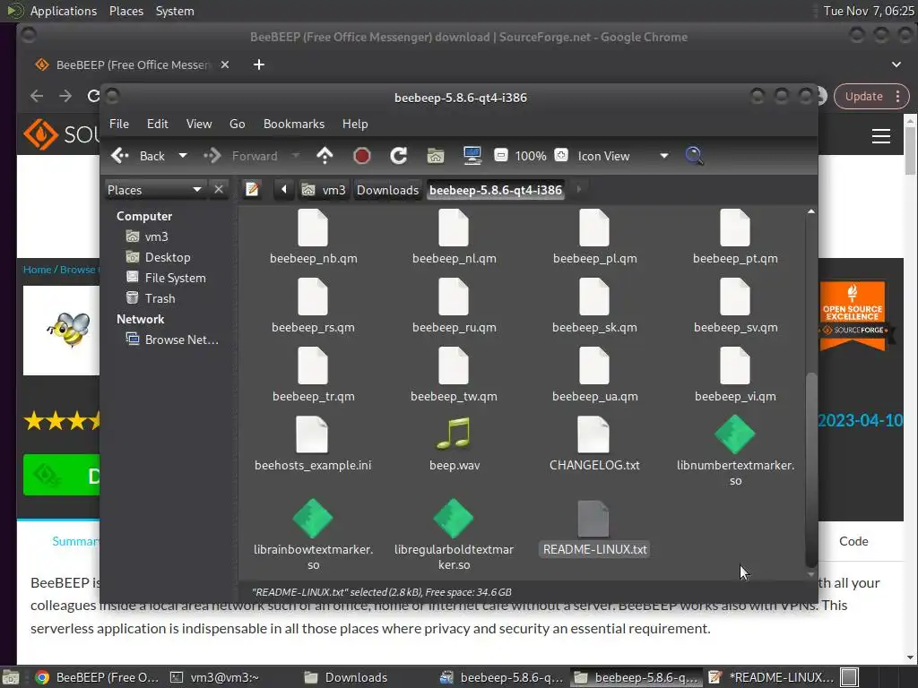Expand Chrome tab search chevron
Screen dimensions: 918x688
tap(896, 64)
